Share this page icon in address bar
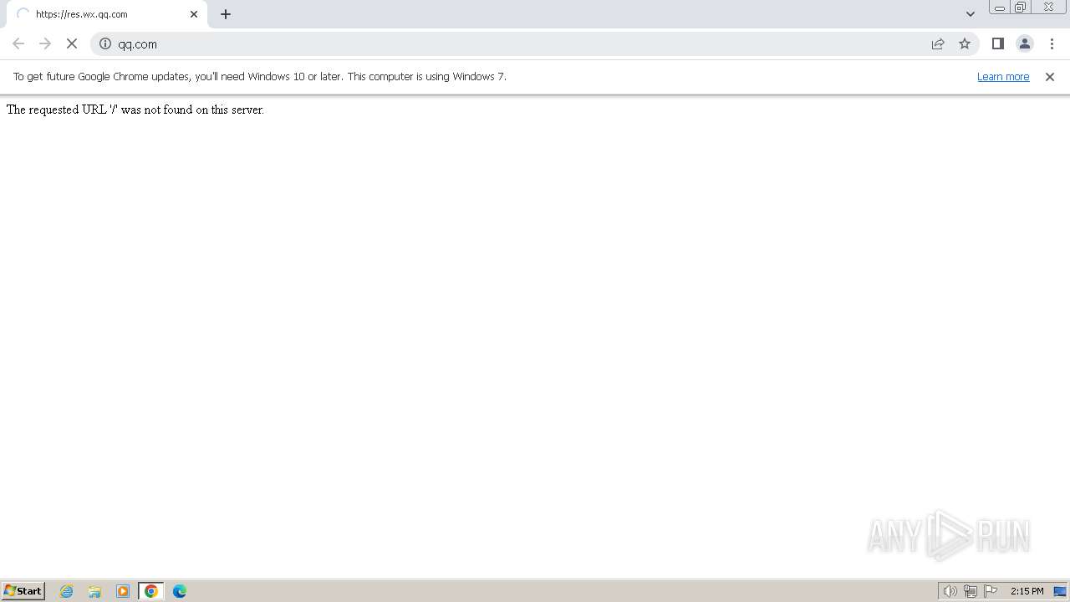 [938, 43]
